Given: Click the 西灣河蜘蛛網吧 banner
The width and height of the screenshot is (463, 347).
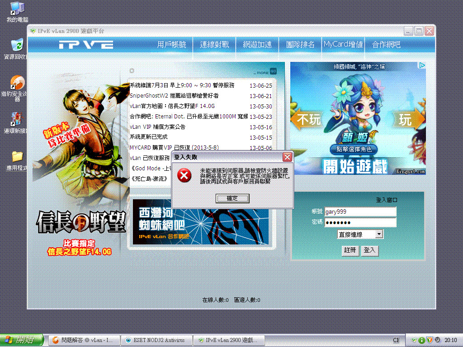Looking at the screenshot, I should [x=201, y=222].
